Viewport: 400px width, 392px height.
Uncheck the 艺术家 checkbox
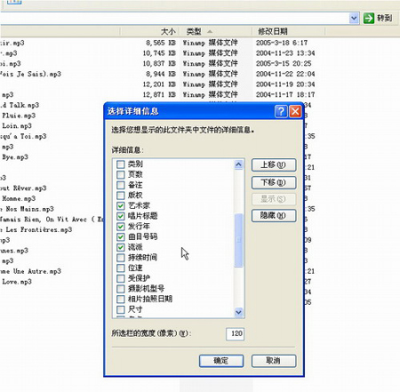(x=121, y=205)
